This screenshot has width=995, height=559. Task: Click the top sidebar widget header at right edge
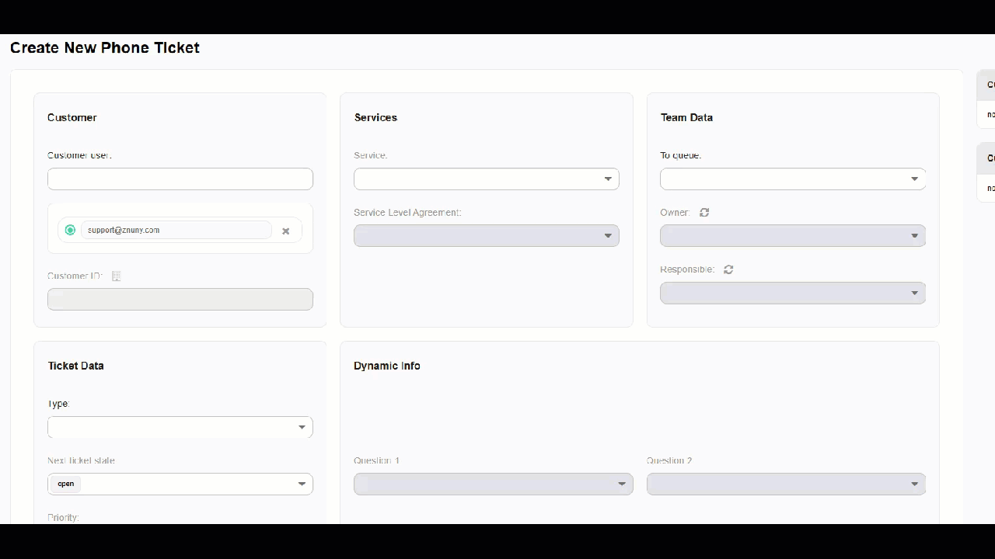[987, 85]
